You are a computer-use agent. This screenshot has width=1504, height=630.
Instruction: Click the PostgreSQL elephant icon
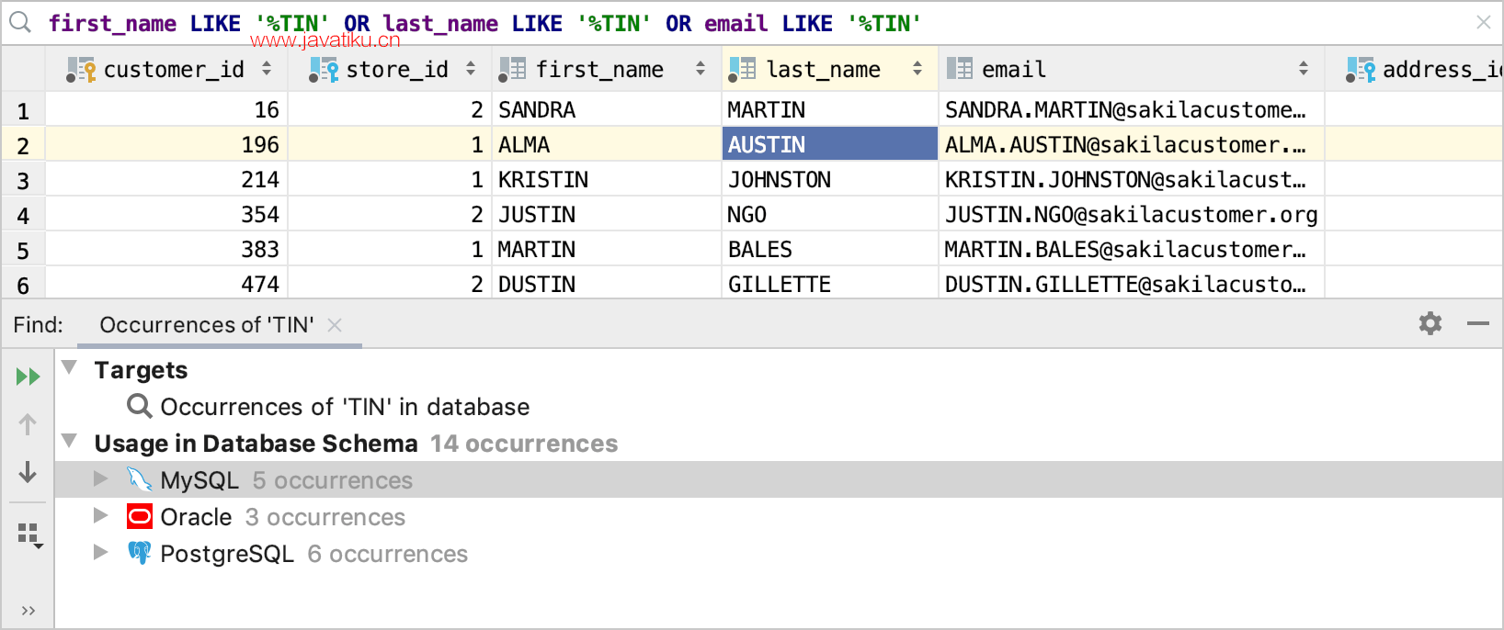click(139, 553)
